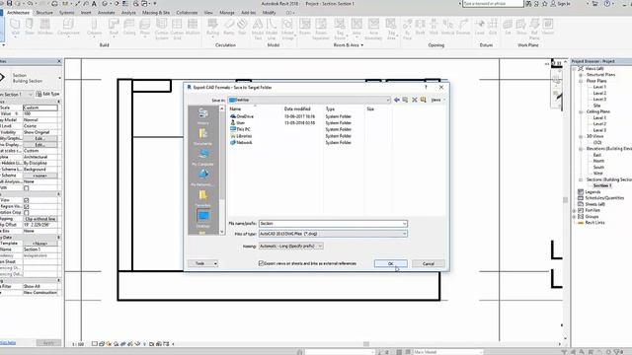Screen dimensions: 632x355
Task: Click the Apply button in Properties panel
Action: pyautogui.click(x=48, y=342)
